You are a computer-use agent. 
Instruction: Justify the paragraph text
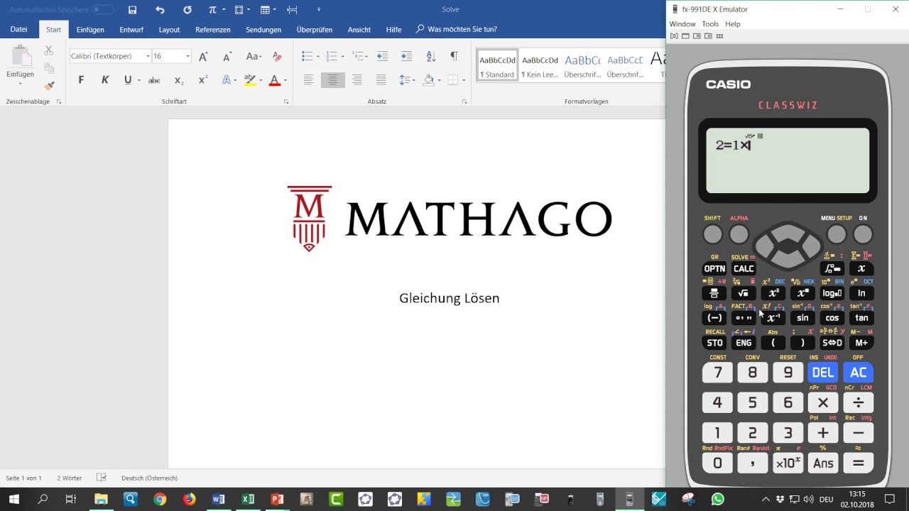coord(381,80)
